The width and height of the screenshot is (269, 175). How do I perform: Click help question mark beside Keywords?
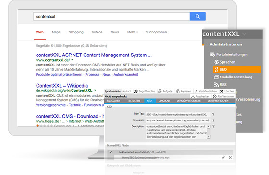point(213,120)
